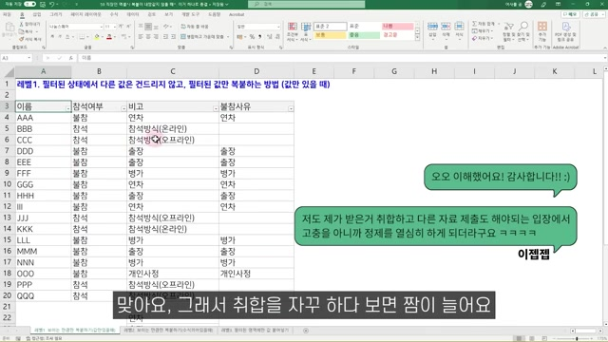
Task: Toggle the AutoSave switch in title bar
Action: coord(29,4)
